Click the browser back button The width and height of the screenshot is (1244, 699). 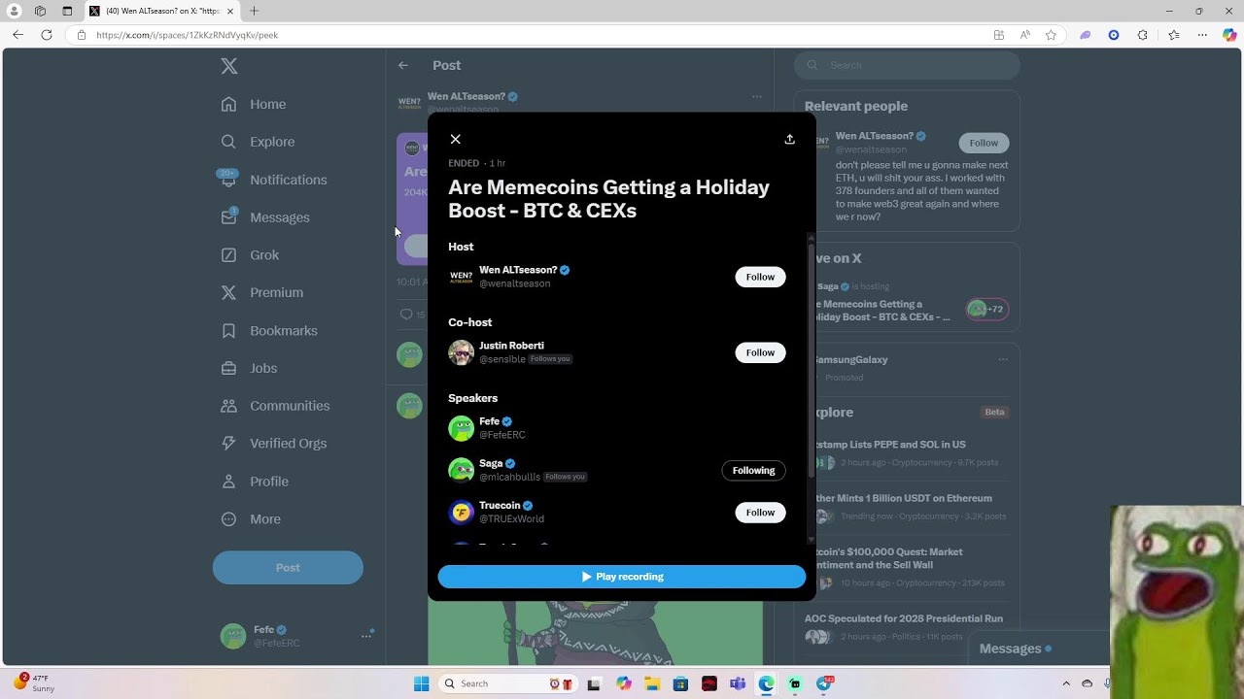pyautogui.click(x=17, y=35)
